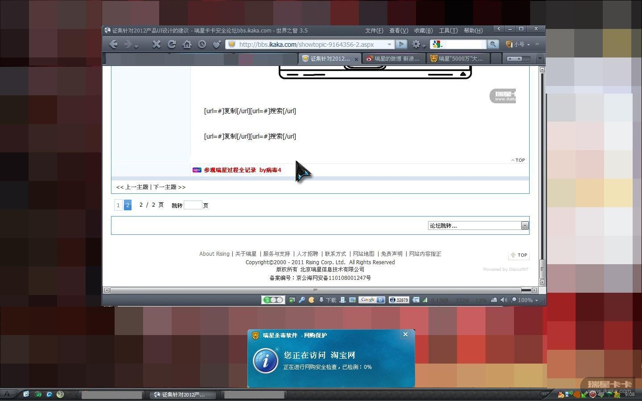The image size is (642, 401).
Task: Click the traffic light indicator in status bar
Action: click(273, 300)
